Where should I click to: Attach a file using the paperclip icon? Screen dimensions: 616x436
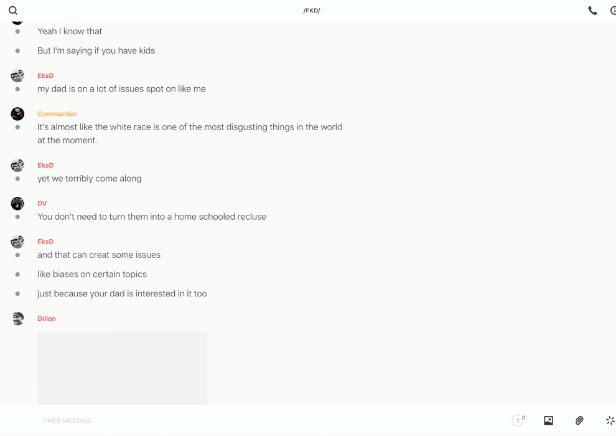579,420
